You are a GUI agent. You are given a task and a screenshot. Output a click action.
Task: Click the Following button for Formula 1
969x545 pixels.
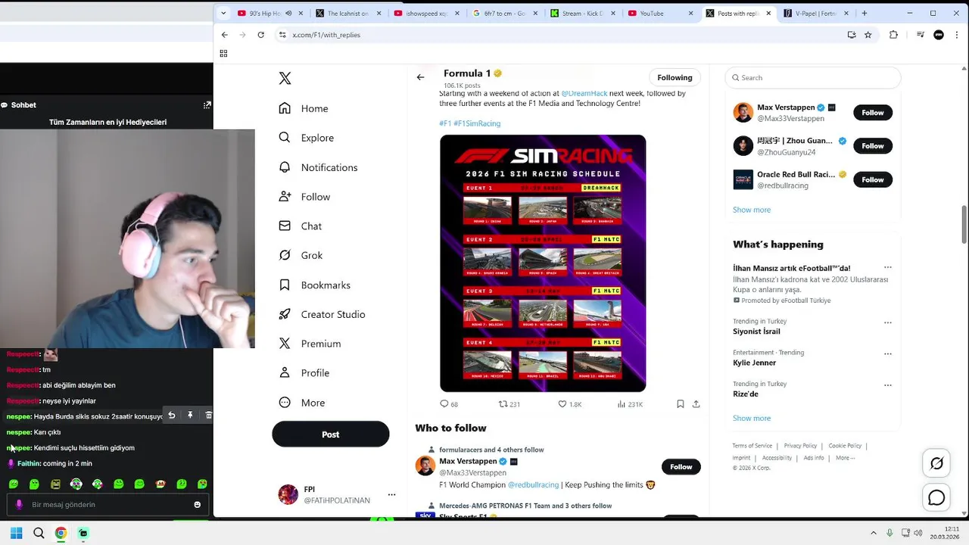tap(675, 77)
